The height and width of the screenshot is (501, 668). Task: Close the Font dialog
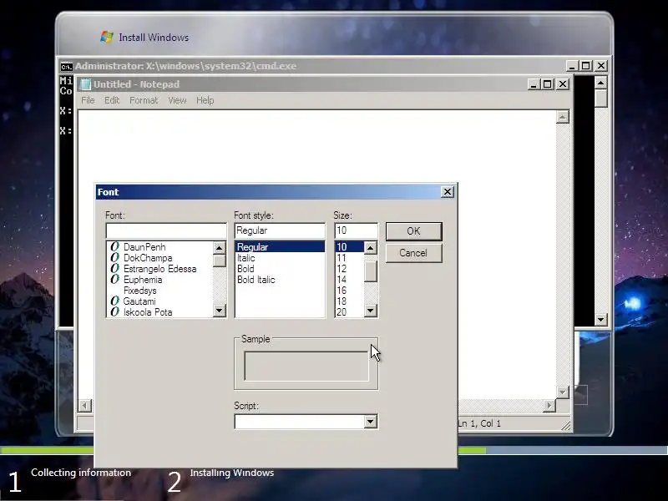tap(448, 192)
